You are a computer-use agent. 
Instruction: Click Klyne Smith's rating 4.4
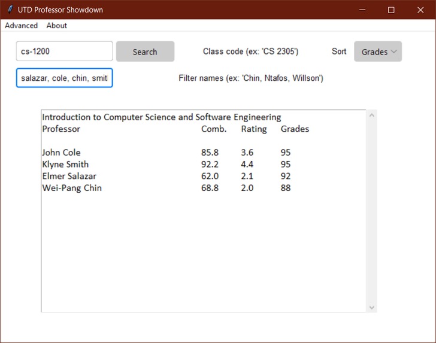click(247, 164)
